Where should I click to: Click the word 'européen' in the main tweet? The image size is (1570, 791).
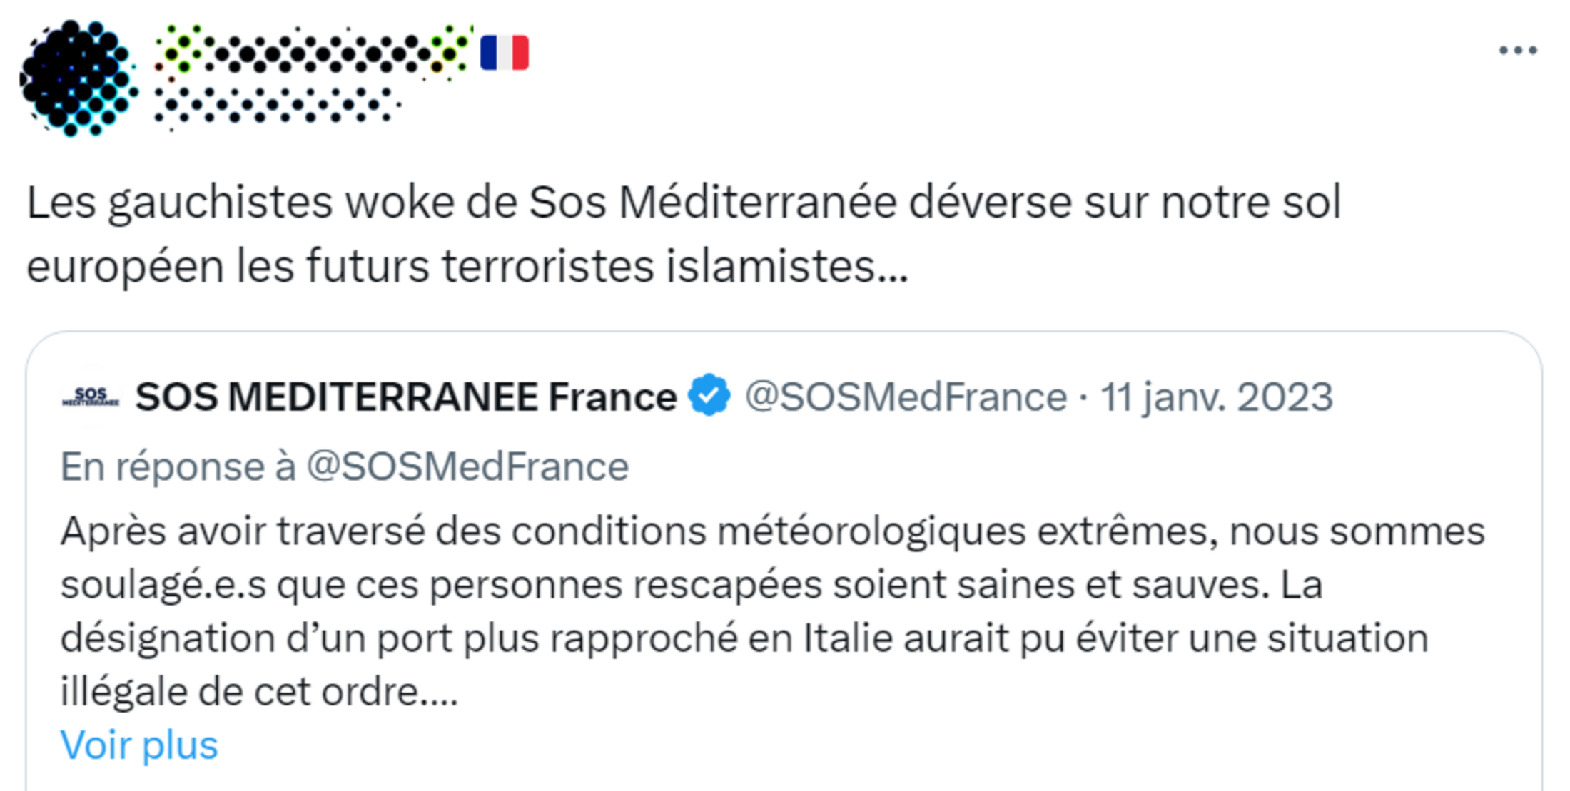(x=126, y=266)
